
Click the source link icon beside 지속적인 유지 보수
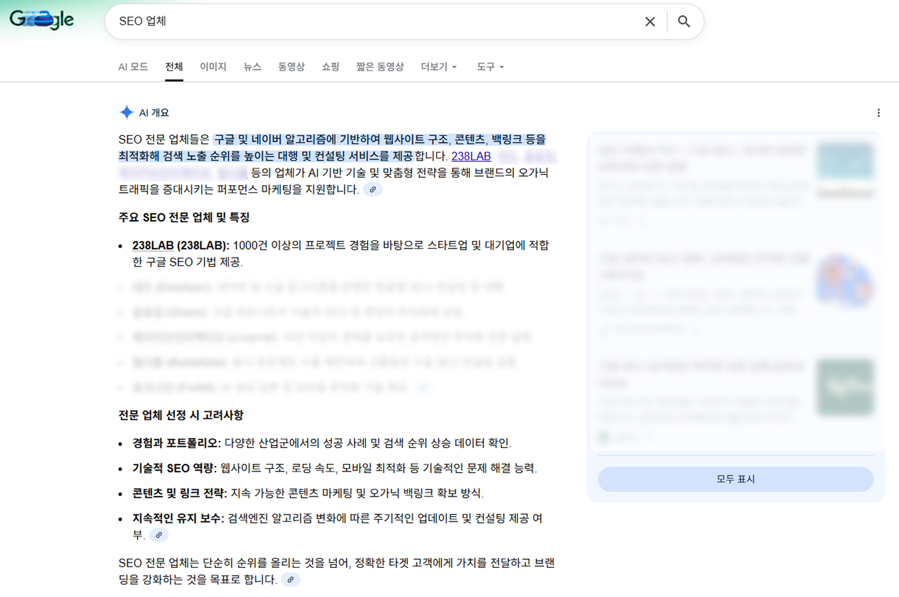(x=159, y=536)
